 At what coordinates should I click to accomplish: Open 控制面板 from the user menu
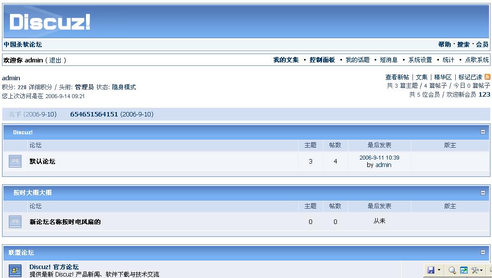[x=322, y=60]
